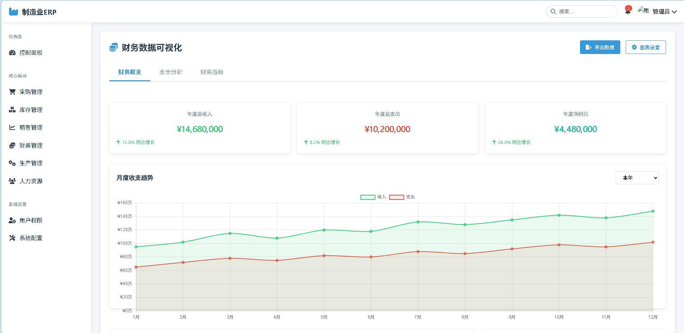Screen dimensions: 684x333
Task: Click the 库存管理 boxes icon
Action: pyautogui.click(x=12, y=110)
